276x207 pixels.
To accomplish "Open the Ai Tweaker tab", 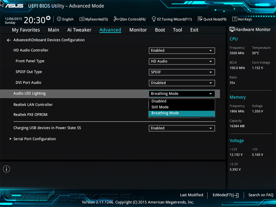I will pos(79,30).
